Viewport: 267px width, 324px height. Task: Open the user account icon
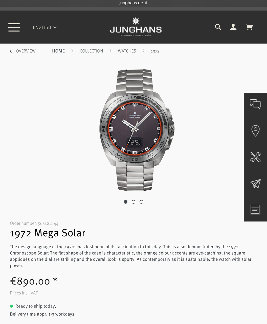[233, 27]
